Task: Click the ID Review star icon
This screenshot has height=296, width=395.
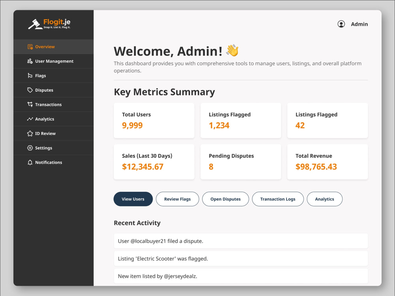Action: pos(30,133)
